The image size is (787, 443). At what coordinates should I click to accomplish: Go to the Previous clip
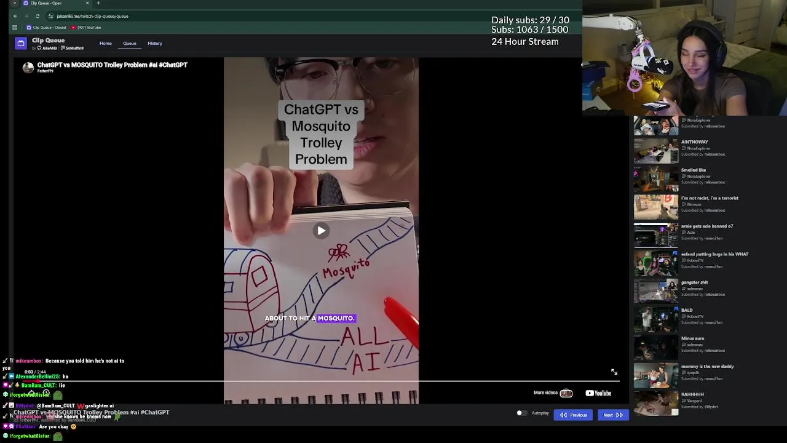(x=573, y=415)
